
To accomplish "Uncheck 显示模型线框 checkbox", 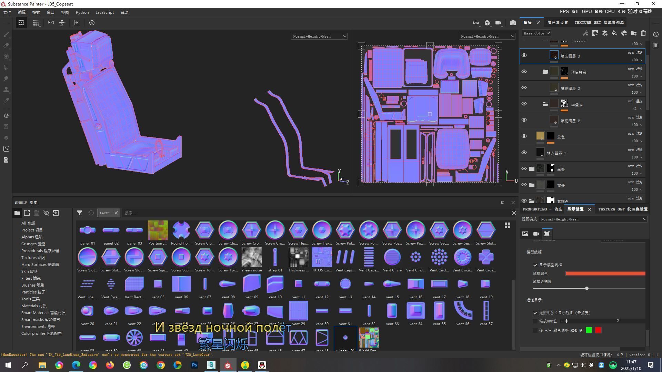I will 535,265.
